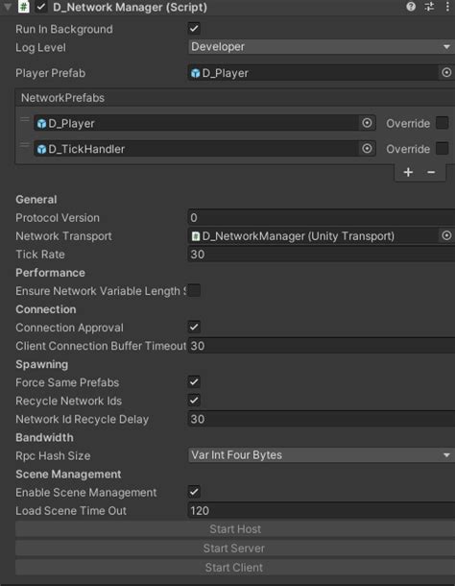
Task: Uncheck Recycle Network Ids
Action: click(x=194, y=401)
